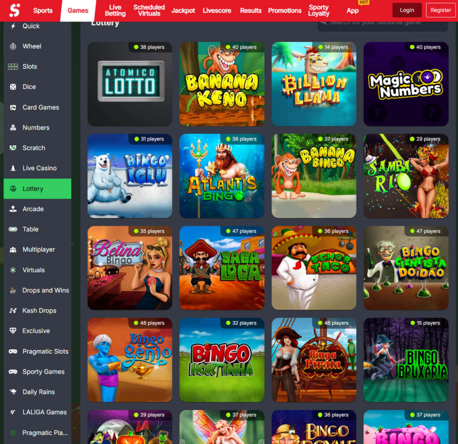Viewport: 458px width, 444px height.
Task: Open Drops and Wins icon
Action: 13,290
